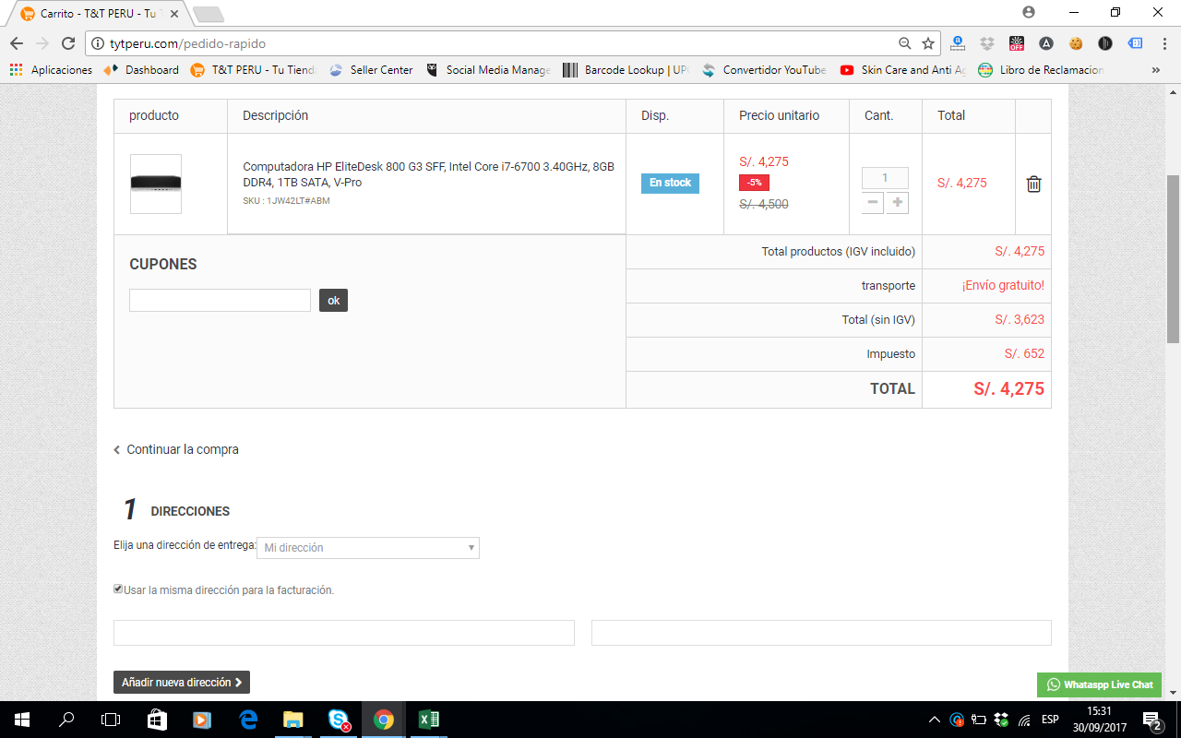Screen dimensions: 1181x738
Task: Open the Libro de Reclamacion bookmark
Action: pyautogui.click(x=1041, y=70)
